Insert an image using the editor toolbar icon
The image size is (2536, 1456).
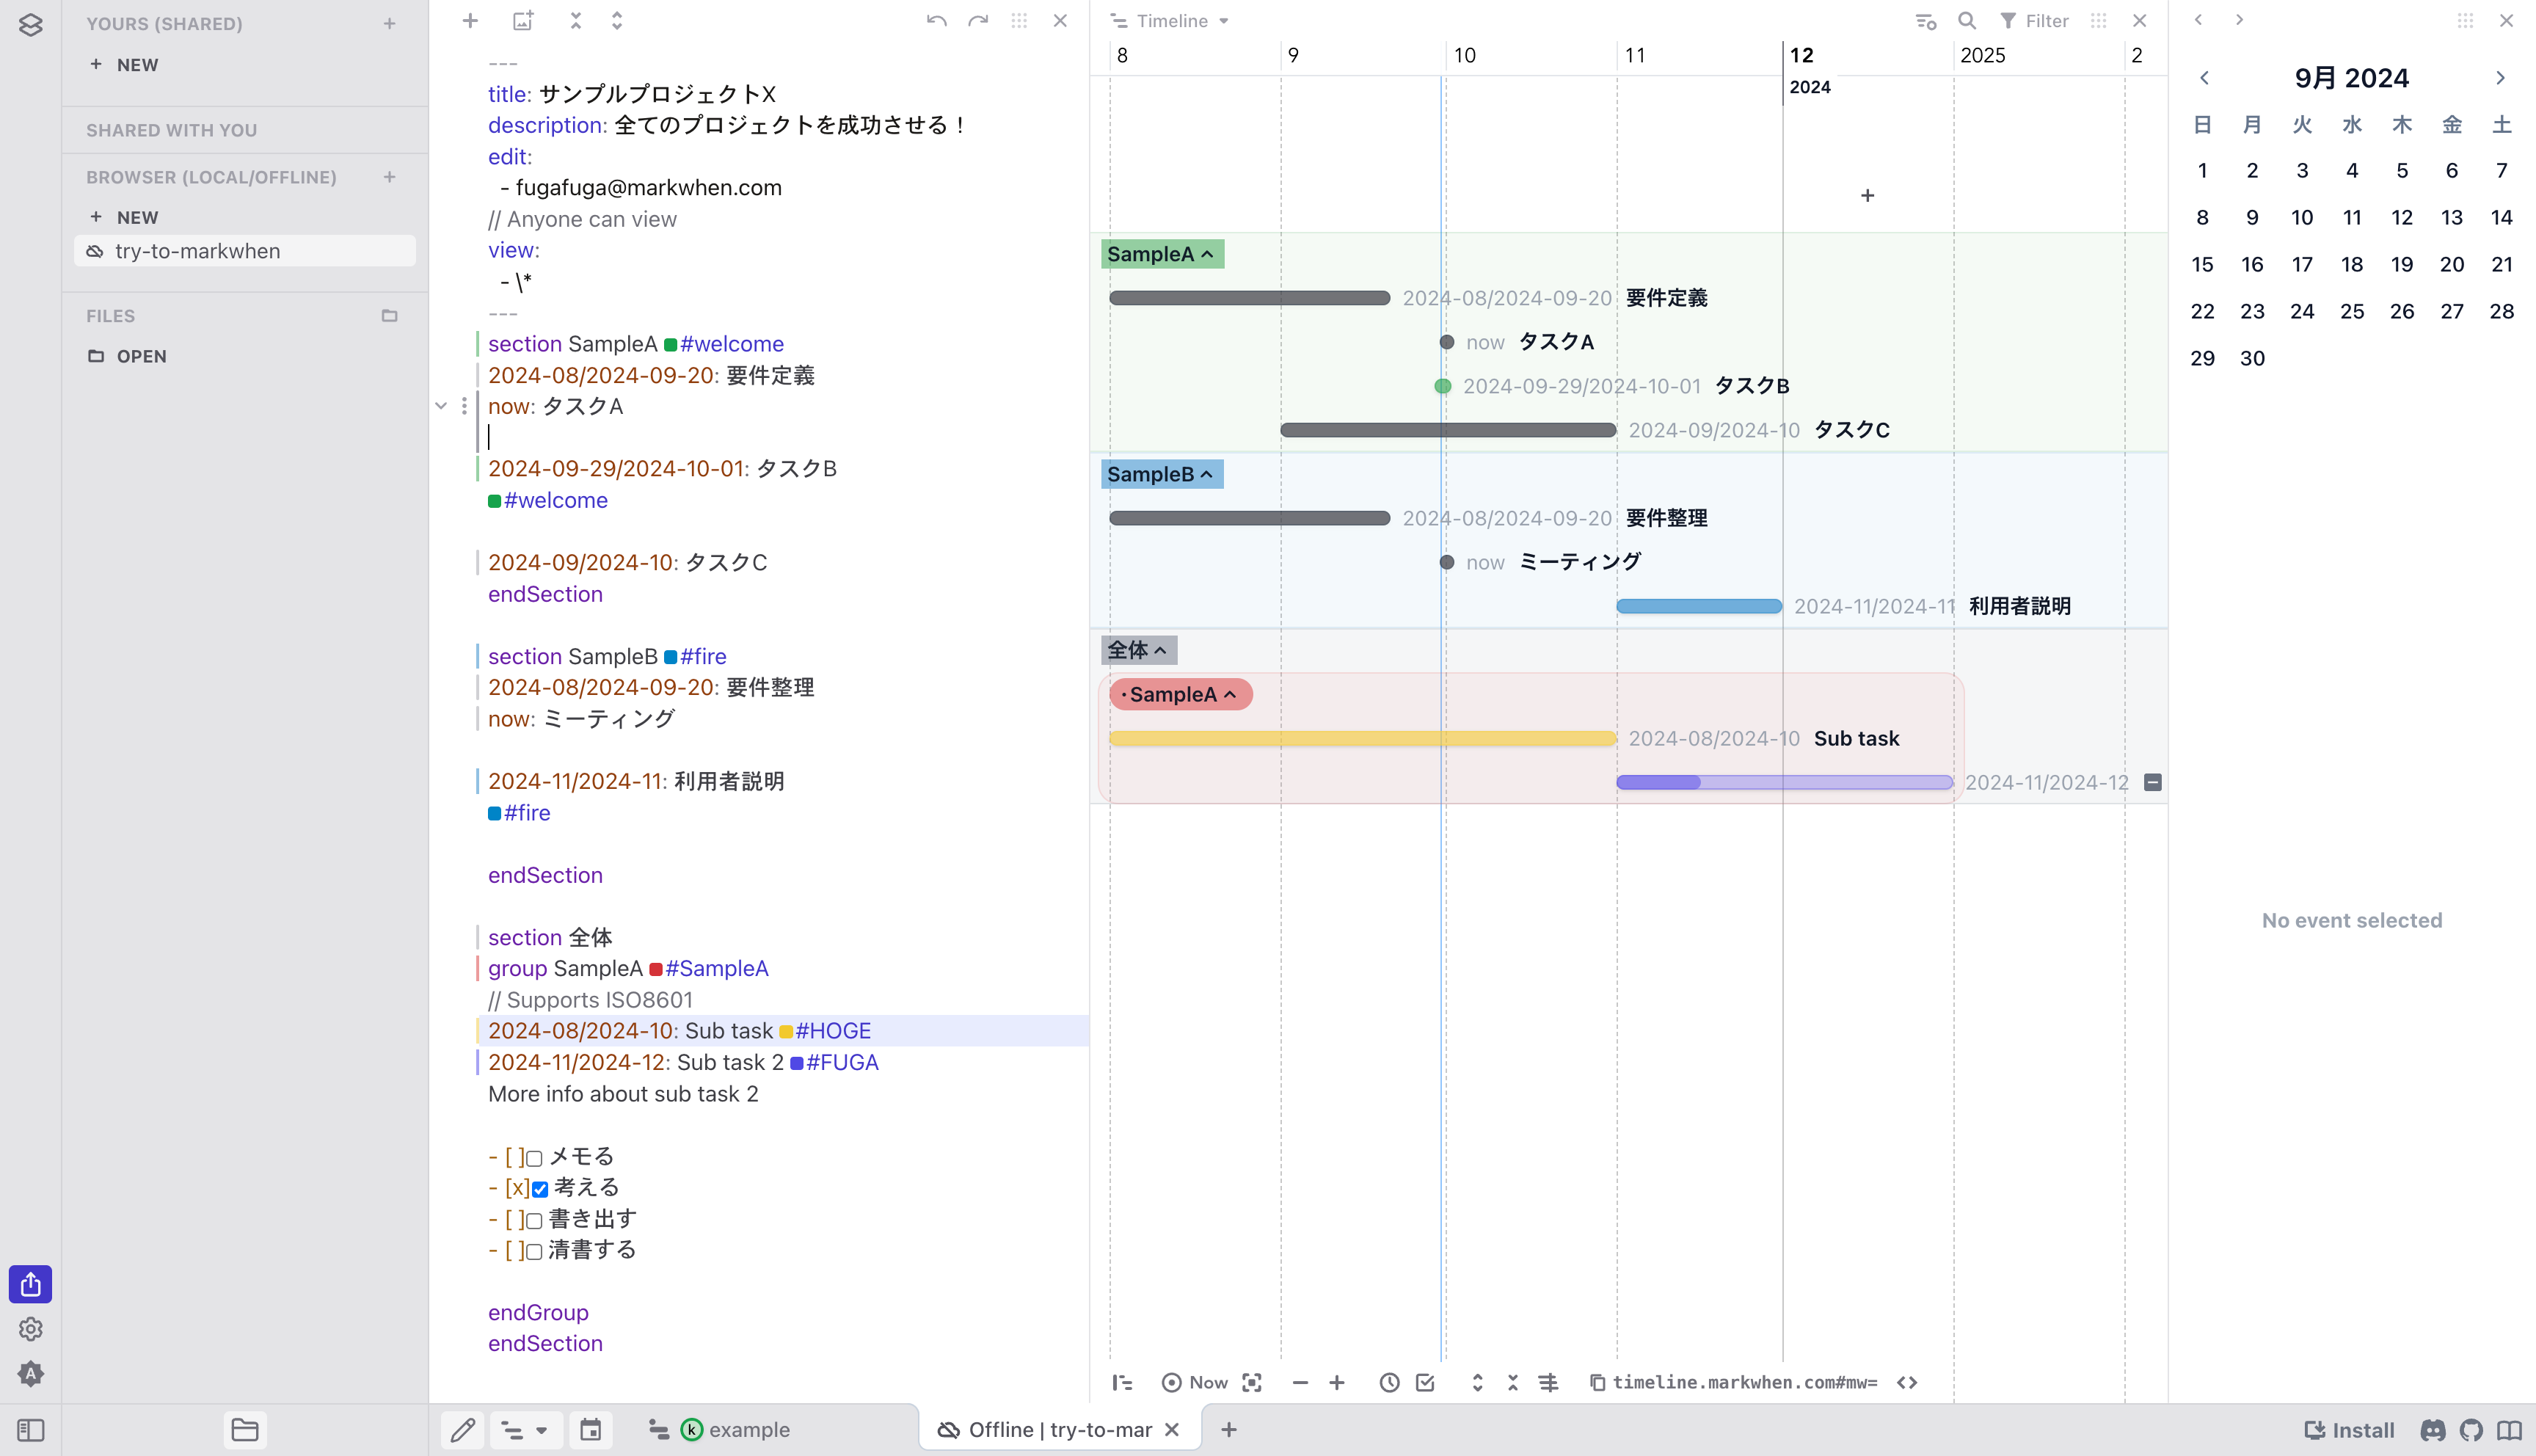pos(522,20)
